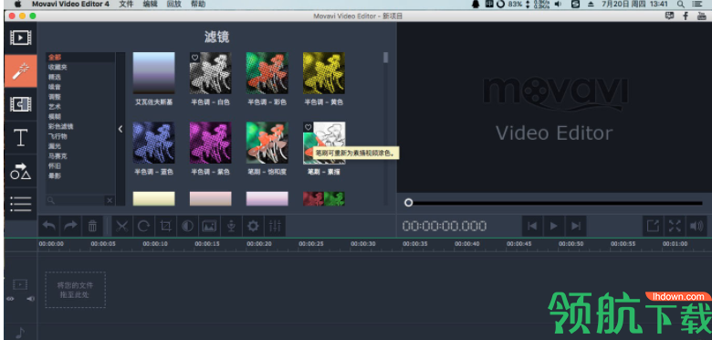Show more tools list in sidebar

[x=20, y=204]
